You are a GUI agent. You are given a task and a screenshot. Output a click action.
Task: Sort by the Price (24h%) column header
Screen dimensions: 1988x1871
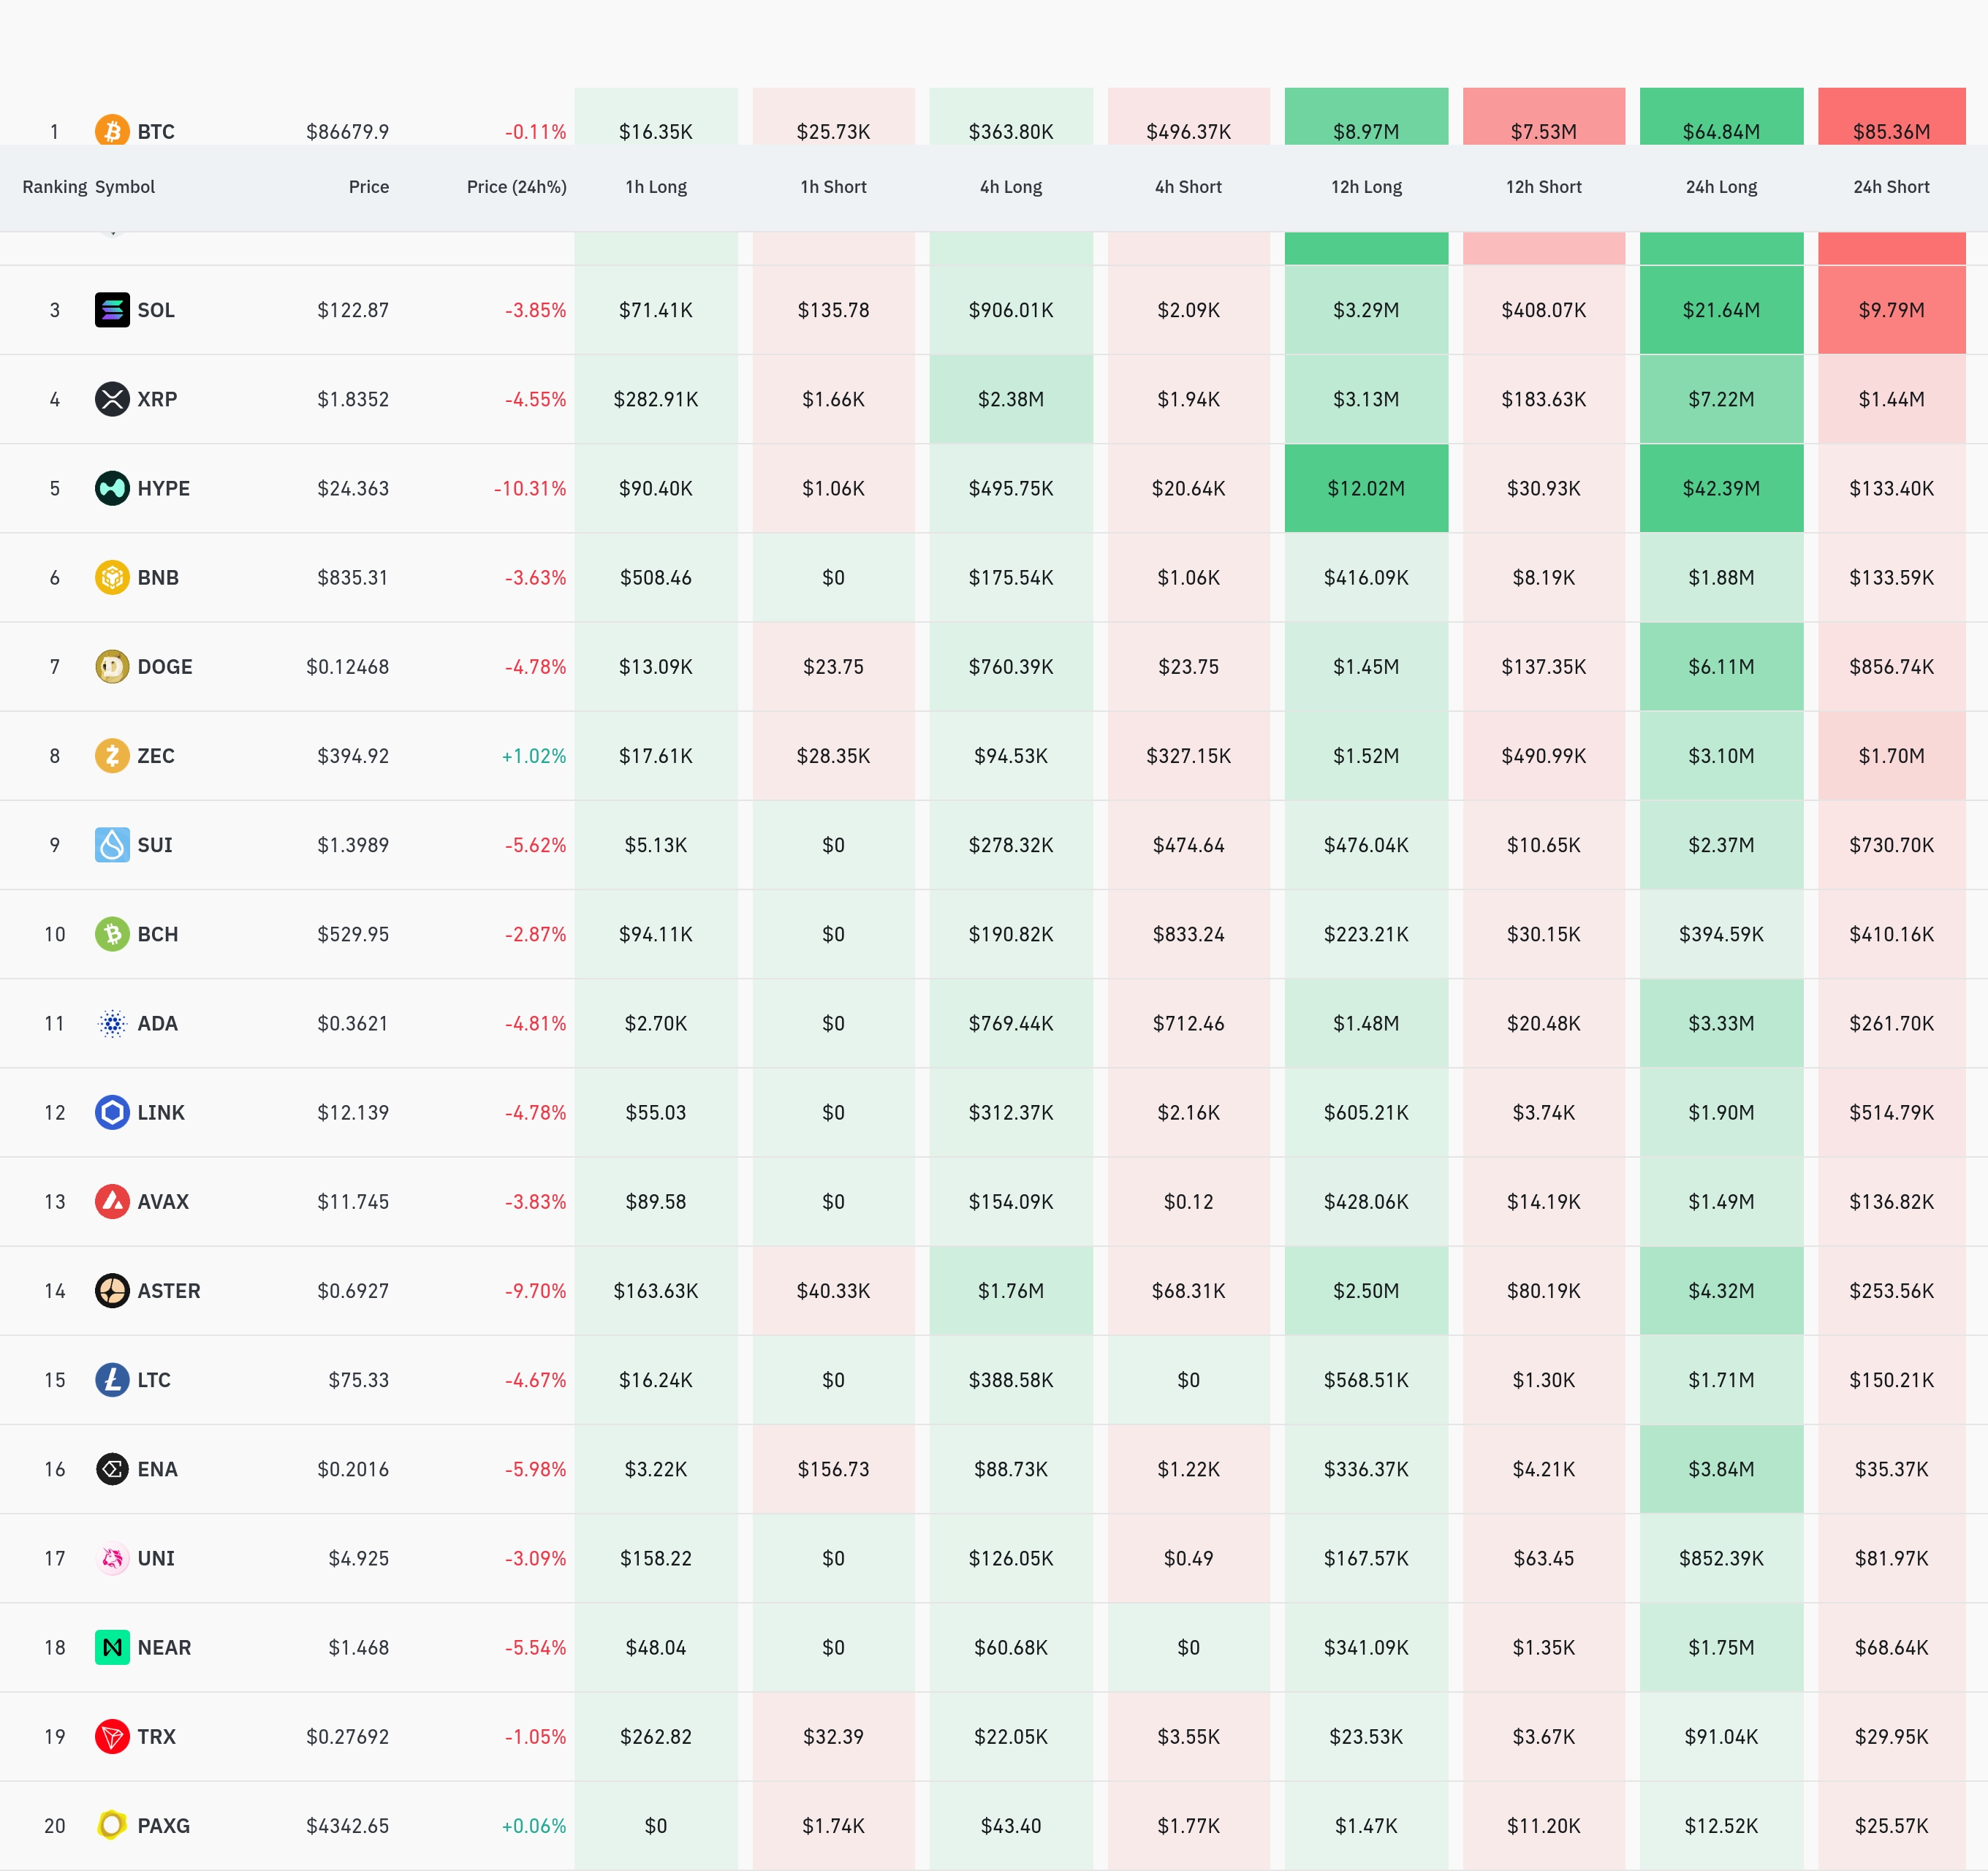tap(516, 187)
